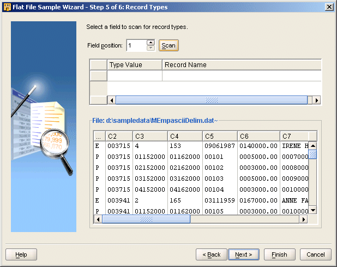Click the data preview horizontal scrollbar thumb

[146, 219]
